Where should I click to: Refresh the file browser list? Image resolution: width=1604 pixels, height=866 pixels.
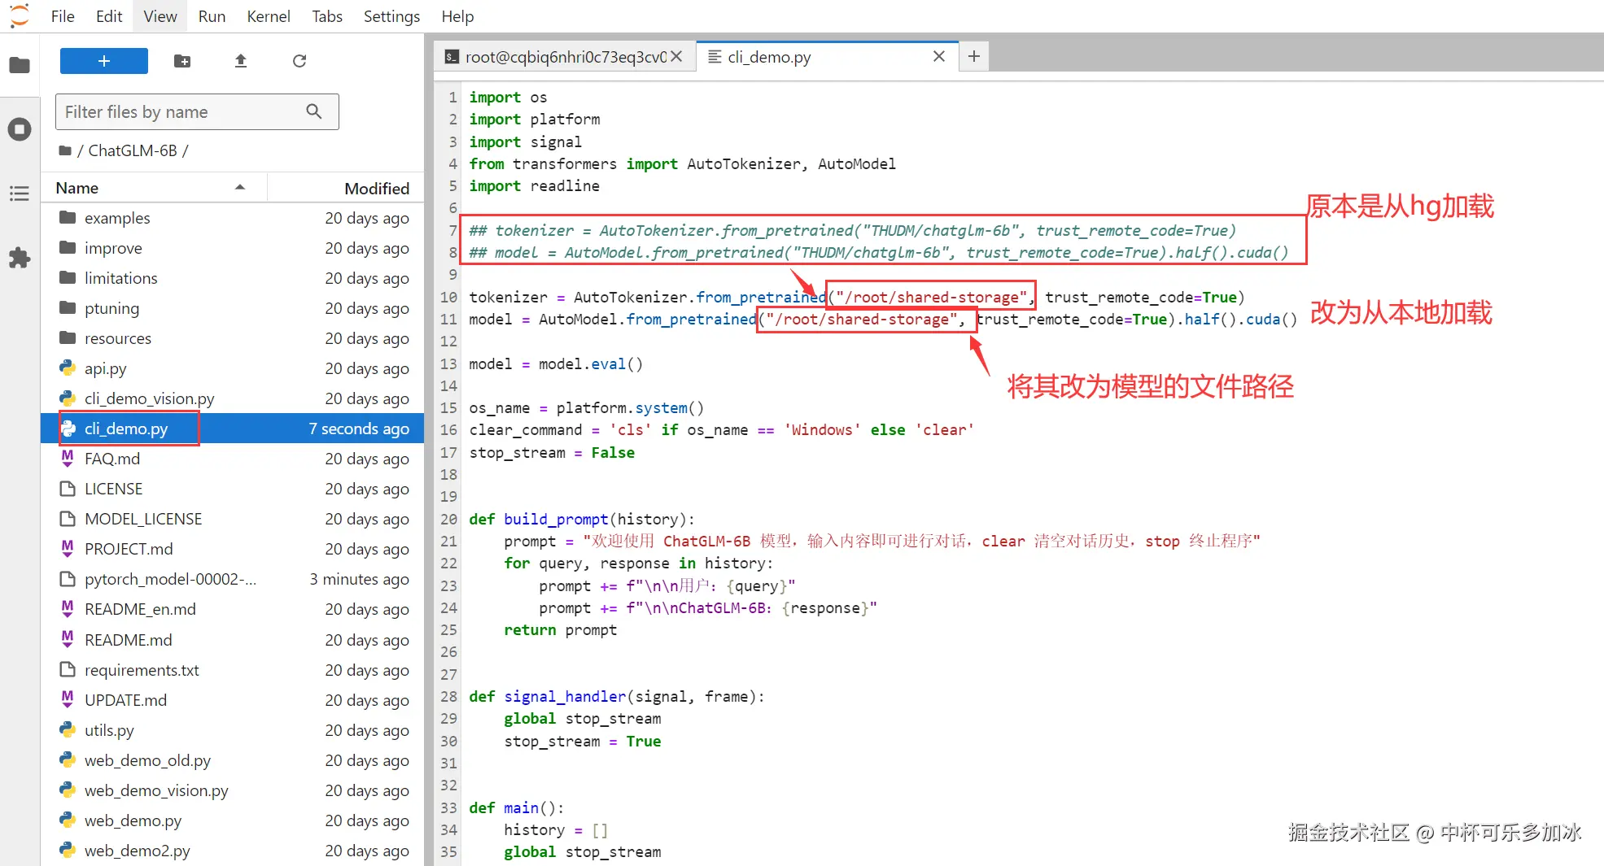pos(299,61)
